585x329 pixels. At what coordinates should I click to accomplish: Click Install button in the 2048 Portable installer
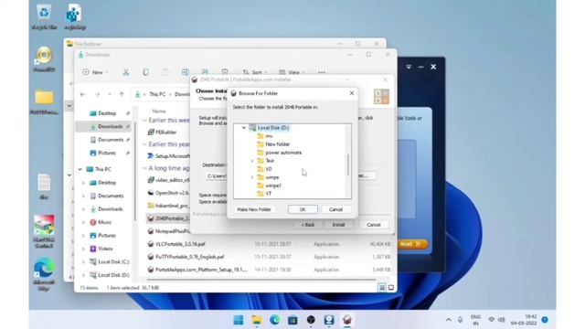coord(338,225)
